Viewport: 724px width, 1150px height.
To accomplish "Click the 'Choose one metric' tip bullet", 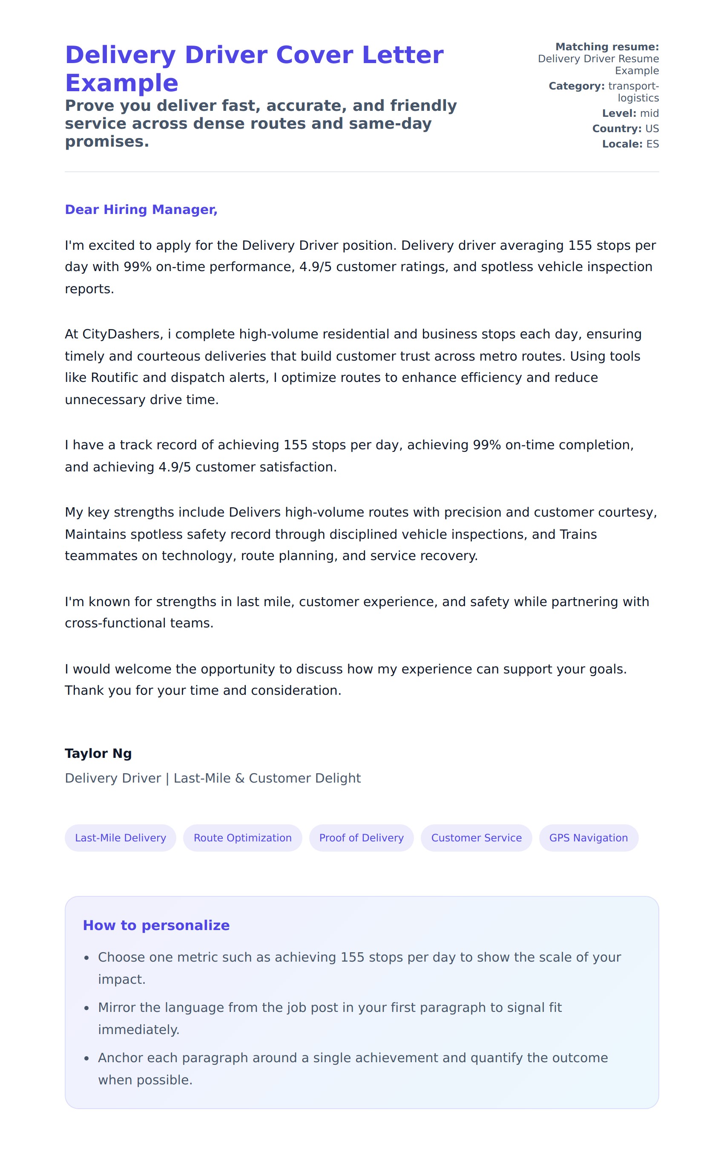I will [x=359, y=968].
